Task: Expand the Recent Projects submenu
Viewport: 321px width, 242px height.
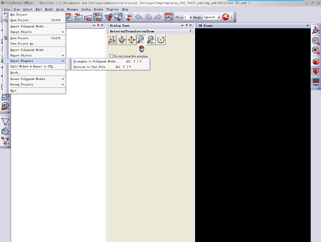Action: (x=34, y=85)
